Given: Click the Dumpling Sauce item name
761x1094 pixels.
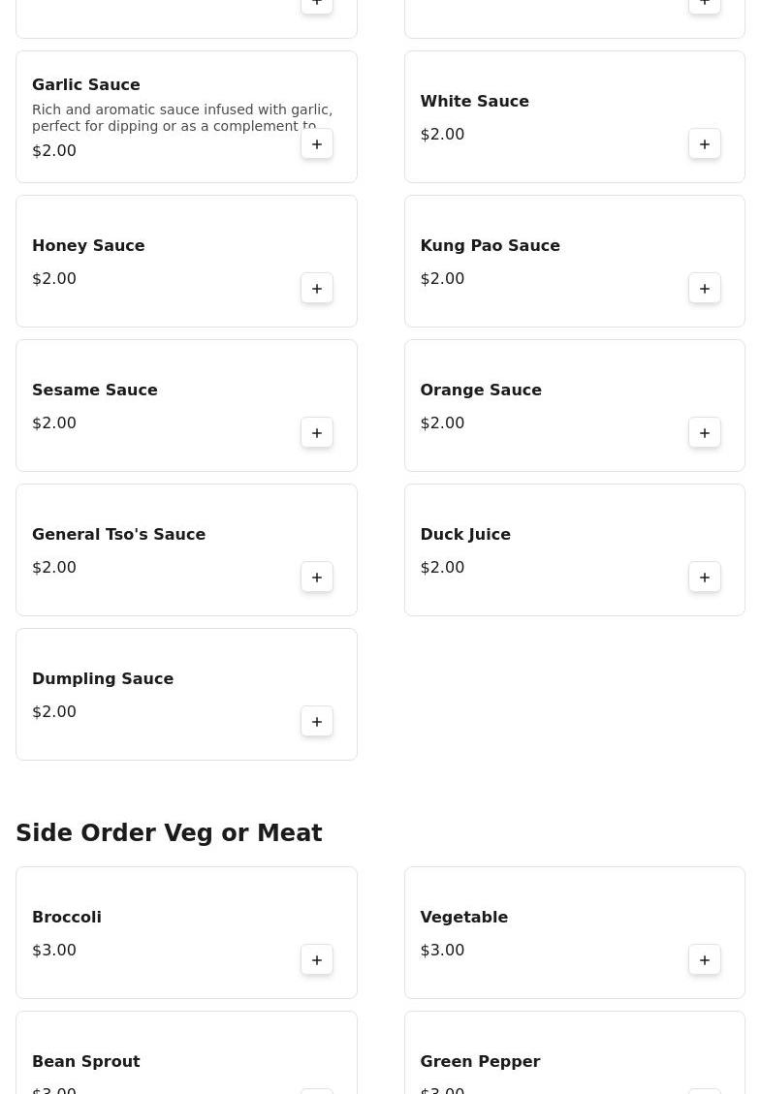Looking at the screenshot, I should pyautogui.click(x=103, y=679).
